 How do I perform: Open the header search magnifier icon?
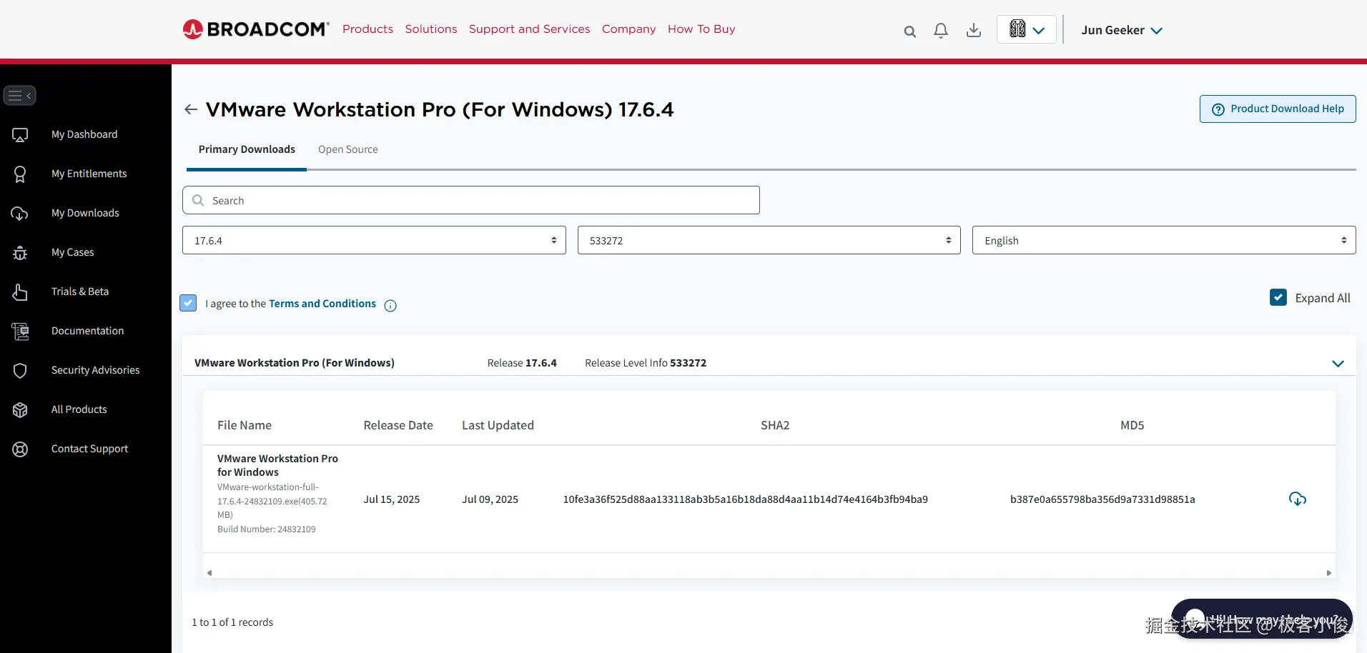point(909,31)
